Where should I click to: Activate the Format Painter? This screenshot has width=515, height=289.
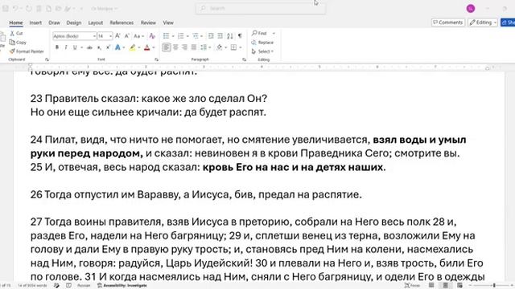click(x=27, y=51)
